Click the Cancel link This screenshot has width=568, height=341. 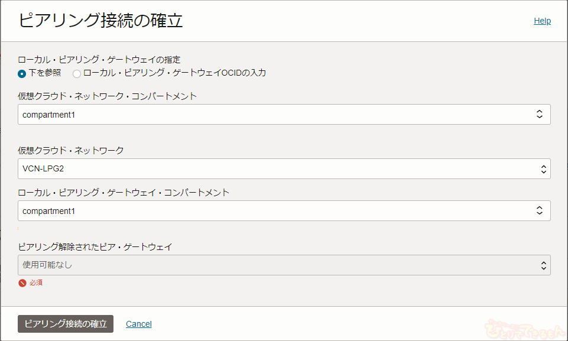pos(139,324)
